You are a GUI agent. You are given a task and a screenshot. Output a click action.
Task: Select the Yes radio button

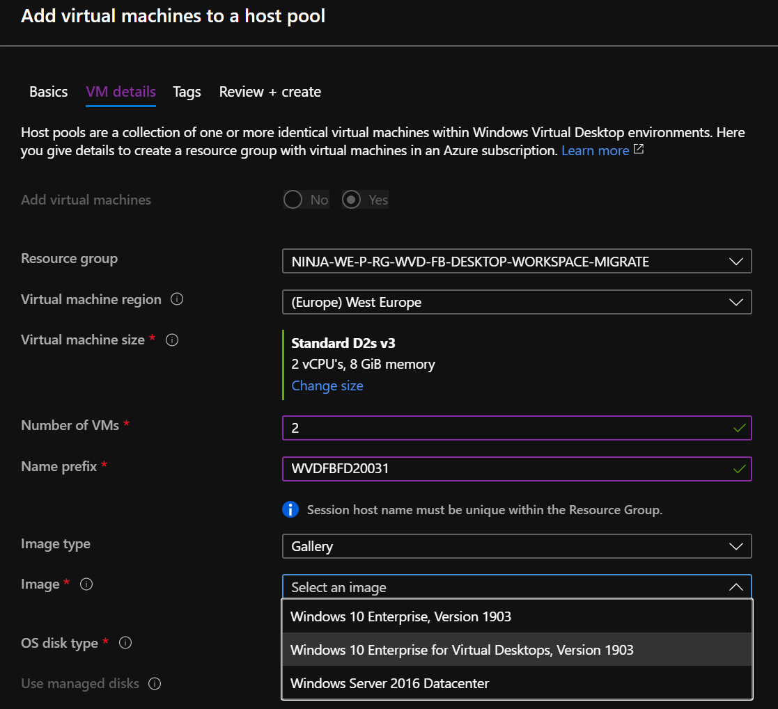coord(351,199)
